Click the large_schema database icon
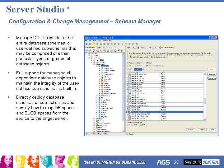Viewport: 224px width, 168px height. 100,100
